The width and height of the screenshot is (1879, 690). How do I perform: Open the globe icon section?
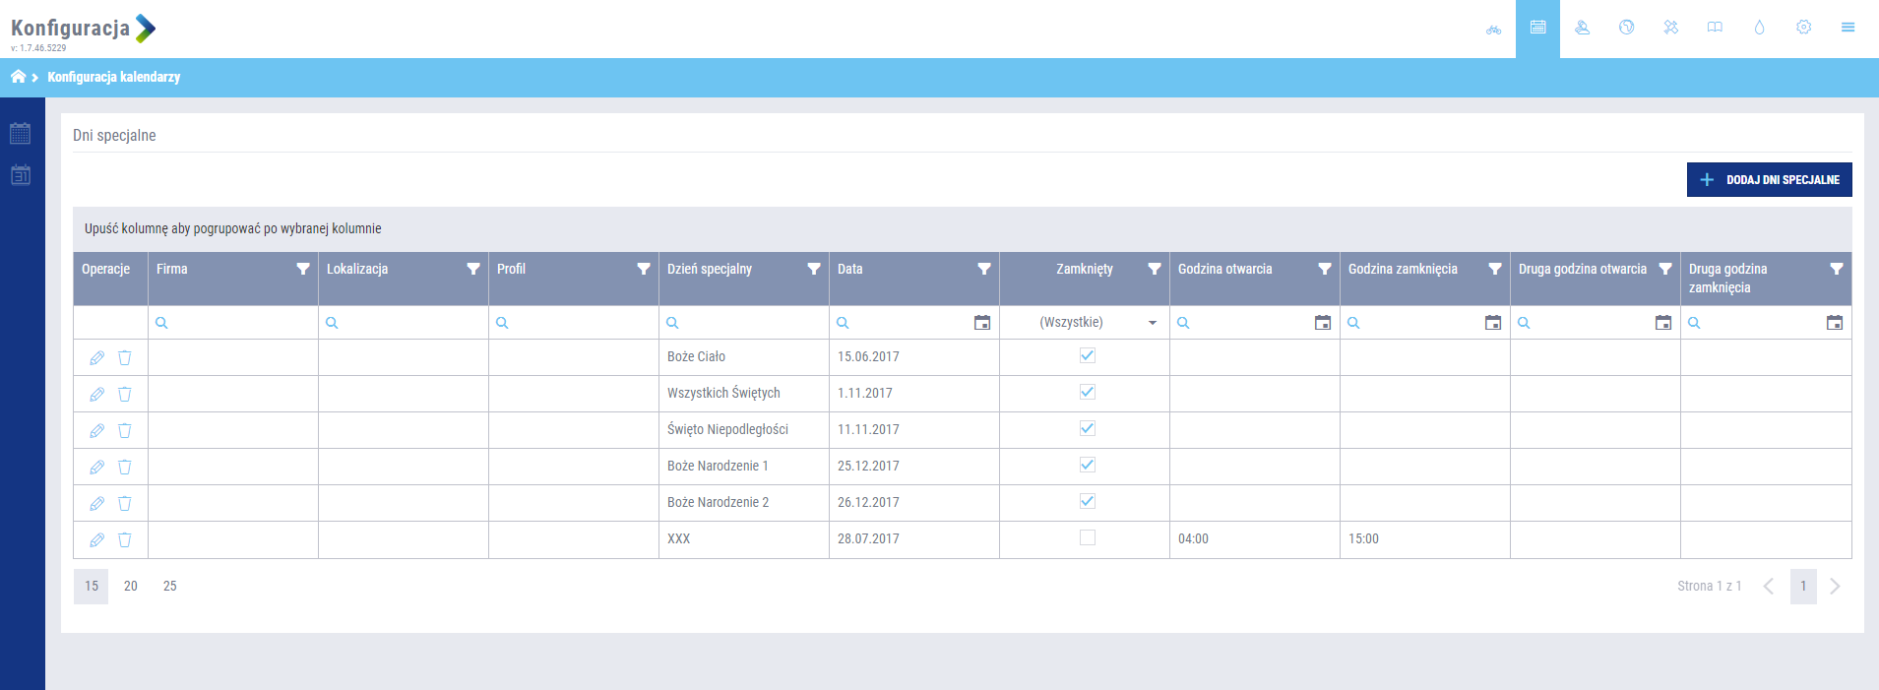pyautogui.click(x=1626, y=28)
